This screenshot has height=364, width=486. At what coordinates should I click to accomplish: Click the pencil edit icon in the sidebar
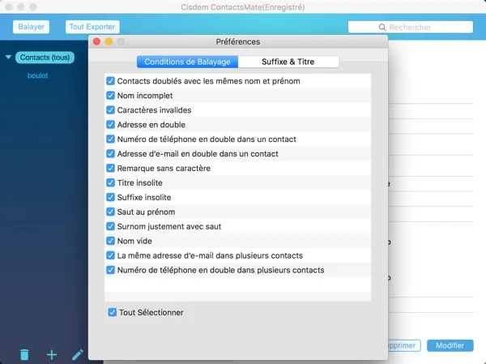coord(78,354)
